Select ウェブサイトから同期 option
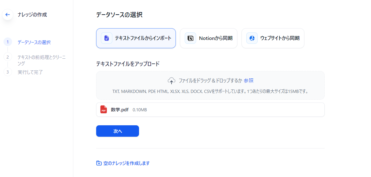Image resolution: width=371 pixels, height=177 pixels. click(x=273, y=38)
